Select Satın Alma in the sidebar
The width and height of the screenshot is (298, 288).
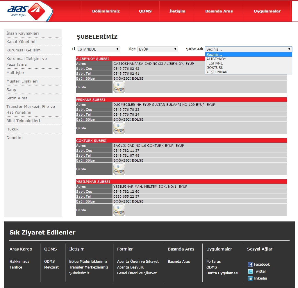tap(17, 98)
